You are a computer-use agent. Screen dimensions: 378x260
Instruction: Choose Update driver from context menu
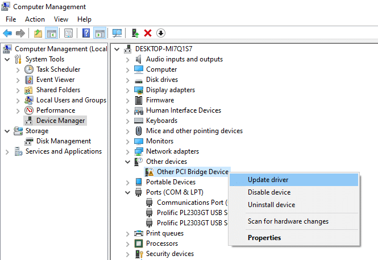294,180
